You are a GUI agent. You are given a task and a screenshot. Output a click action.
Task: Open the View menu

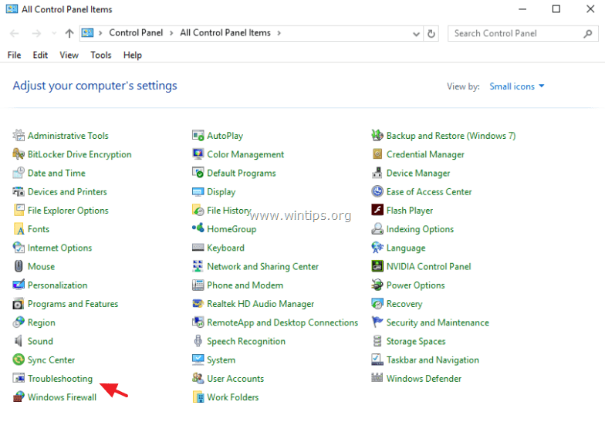click(69, 56)
